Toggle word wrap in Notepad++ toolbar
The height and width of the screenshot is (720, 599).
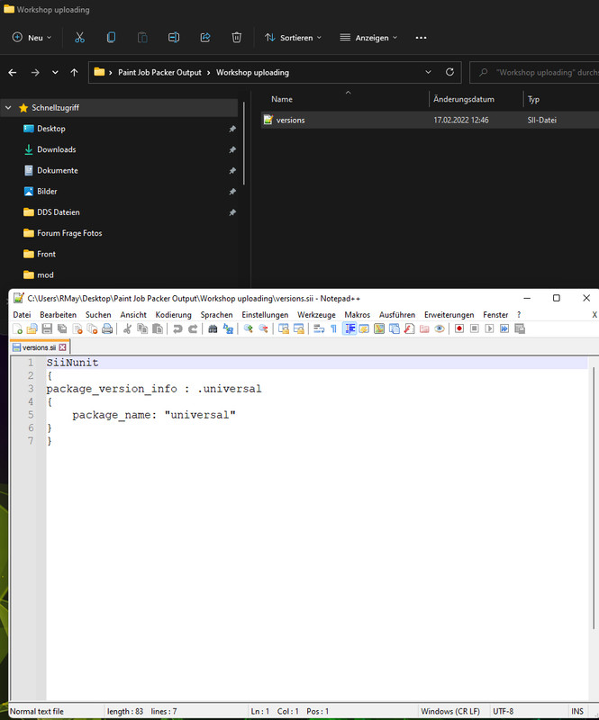coord(319,328)
